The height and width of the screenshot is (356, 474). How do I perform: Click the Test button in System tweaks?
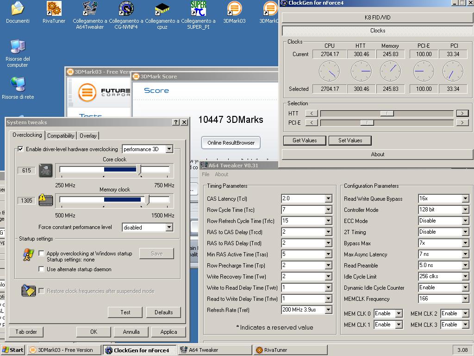[125, 312]
